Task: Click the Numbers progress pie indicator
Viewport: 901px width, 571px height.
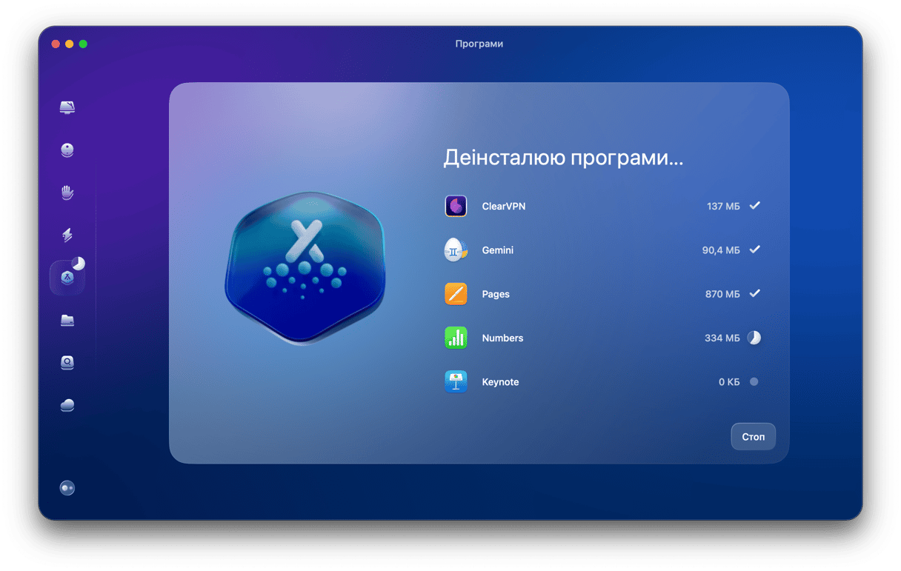Action: coord(754,338)
